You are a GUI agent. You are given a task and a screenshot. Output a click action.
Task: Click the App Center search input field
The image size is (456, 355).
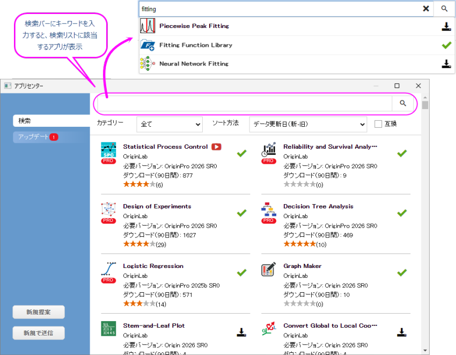pyautogui.click(x=245, y=103)
